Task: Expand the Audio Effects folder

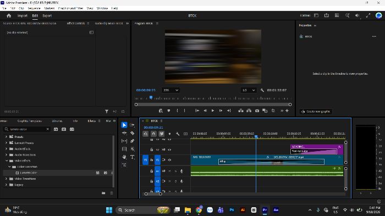Action: click(6, 149)
